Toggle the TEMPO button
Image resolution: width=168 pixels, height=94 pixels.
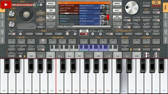tap(127, 20)
